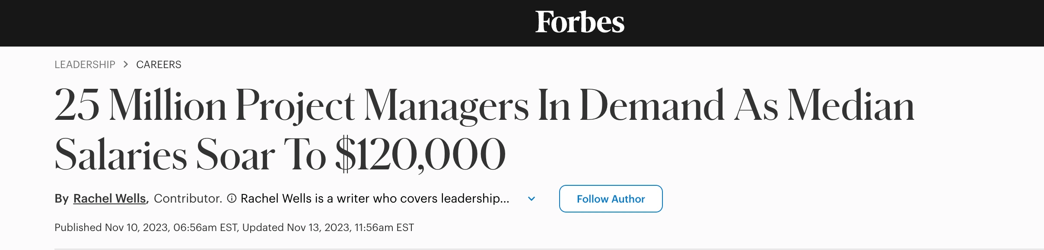The image size is (1044, 250).
Task: Click the Forbes logo in header
Action: click(580, 22)
